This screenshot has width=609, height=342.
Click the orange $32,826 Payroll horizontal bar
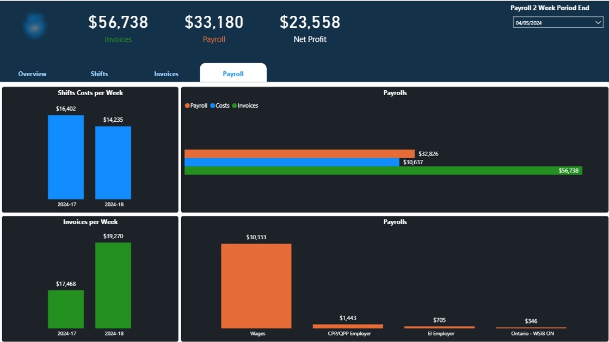tap(299, 154)
